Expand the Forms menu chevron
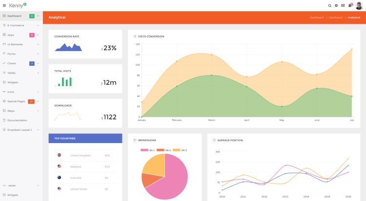Image resolution: width=366 pixels, height=201 pixels. (x=38, y=54)
